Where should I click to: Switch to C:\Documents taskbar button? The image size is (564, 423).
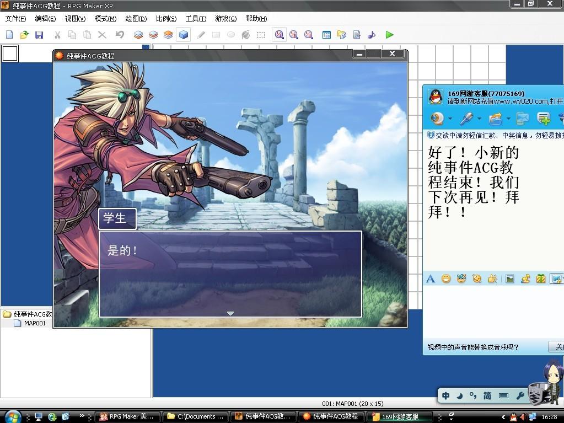coord(196,416)
